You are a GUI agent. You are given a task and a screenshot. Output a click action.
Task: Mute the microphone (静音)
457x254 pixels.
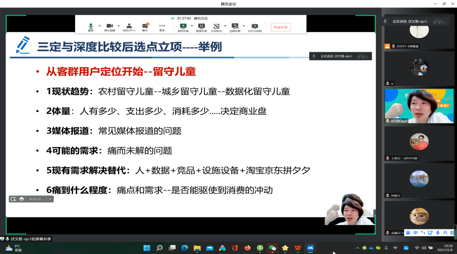coord(90,27)
